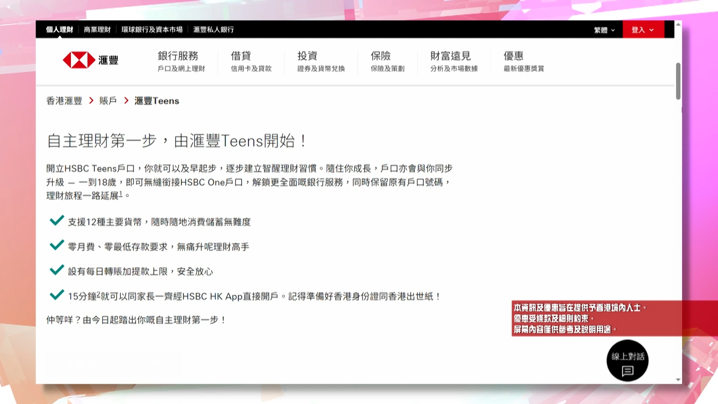Screen dimensions: 718x404
Task: Open the 登入 login dropdown
Action: point(643,29)
